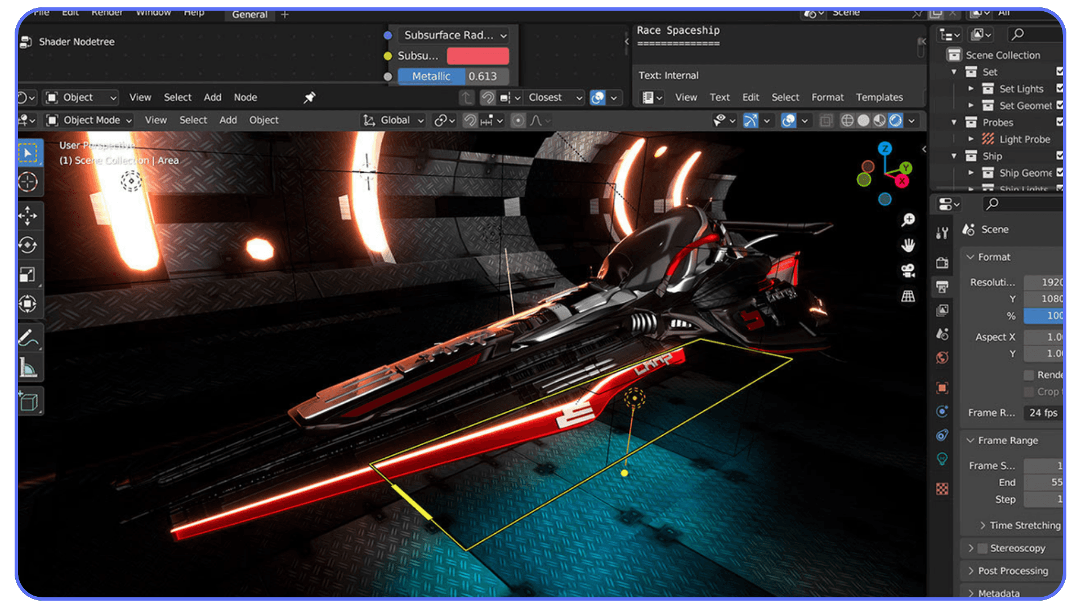Open the Object Mode dropdown
The width and height of the screenshot is (1081, 608).
click(88, 120)
